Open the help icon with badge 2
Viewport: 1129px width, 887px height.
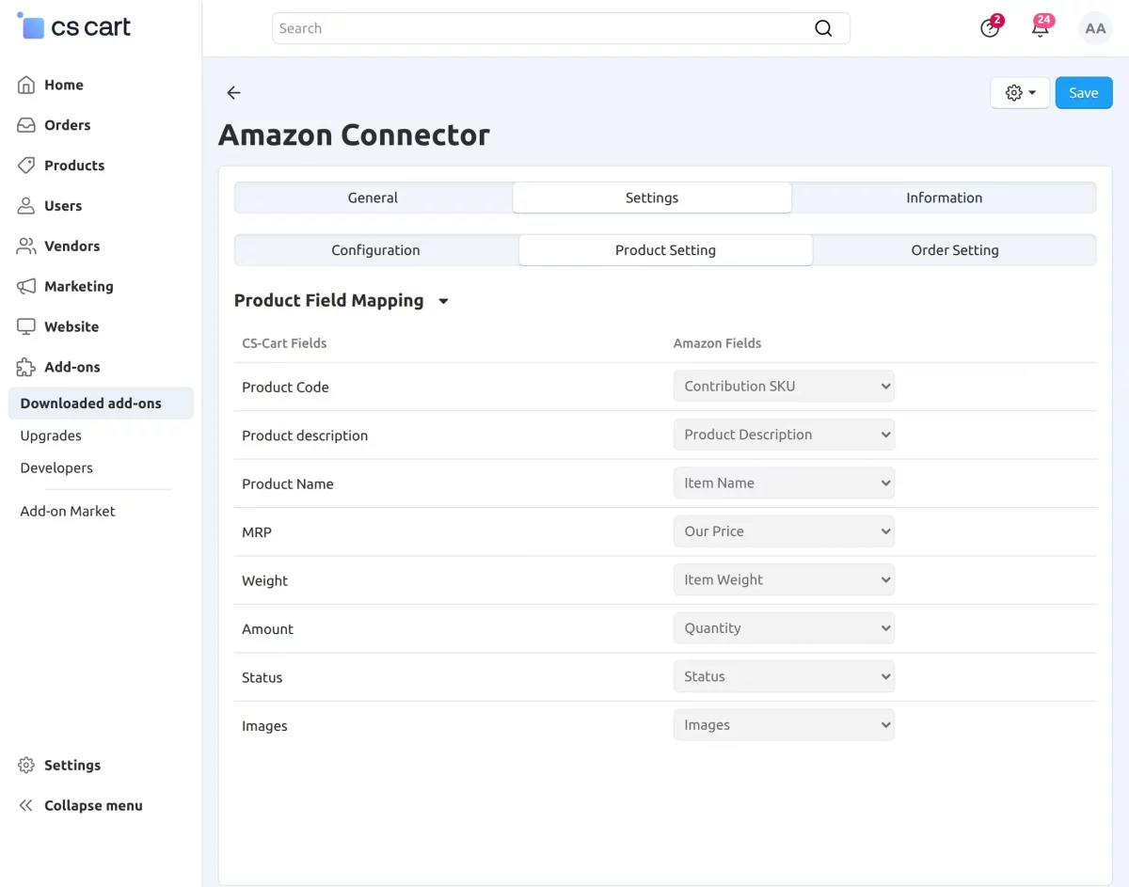990,28
